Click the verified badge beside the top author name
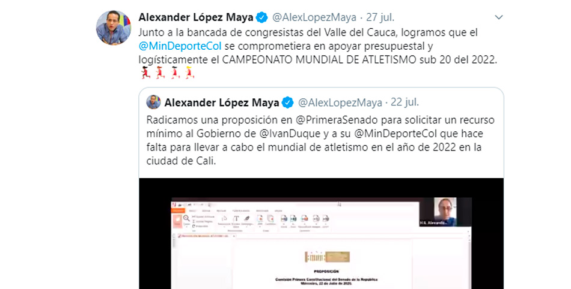Viewport: 571px width, 289px height. click(261, 17)
